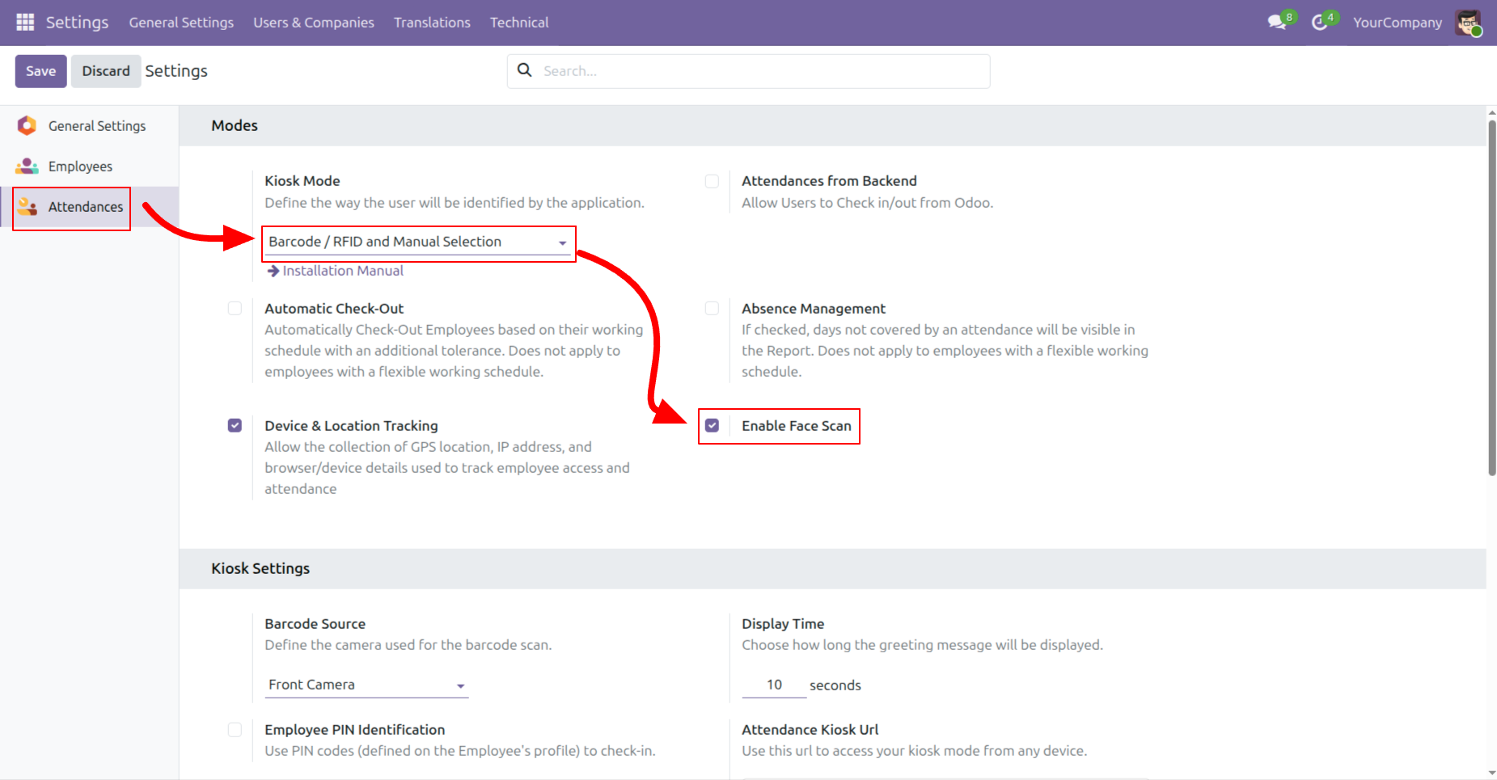Open the Technical menu
This screenshot has height=780, width=1497.
coord(518,23)
